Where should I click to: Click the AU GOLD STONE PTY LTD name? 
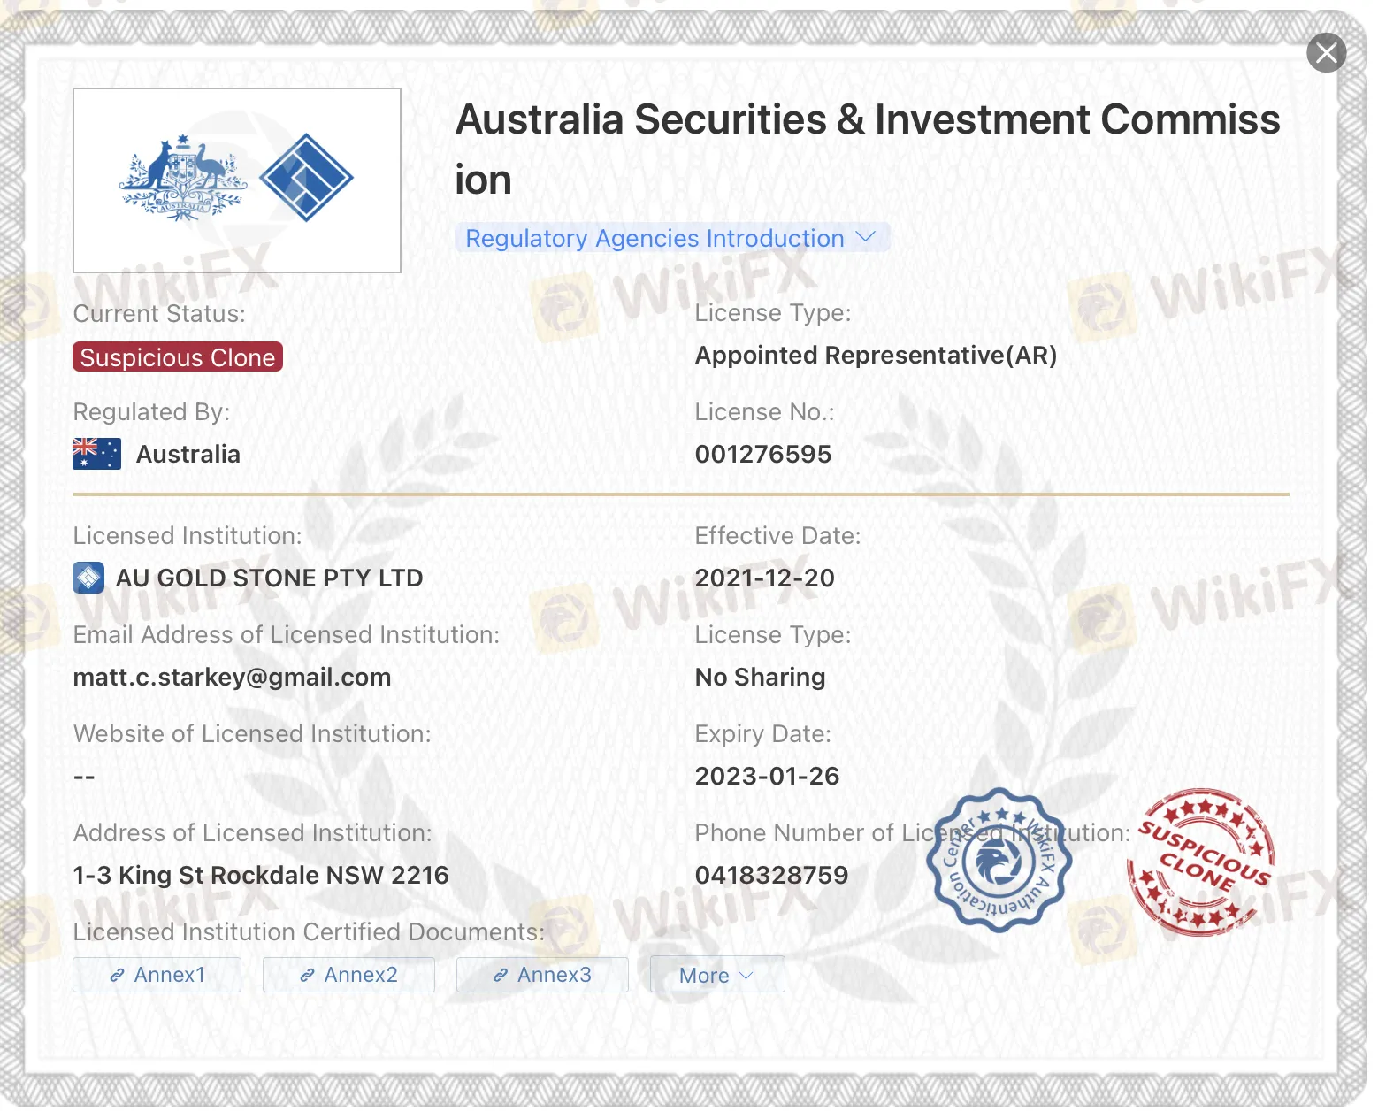tap(270, 578)
